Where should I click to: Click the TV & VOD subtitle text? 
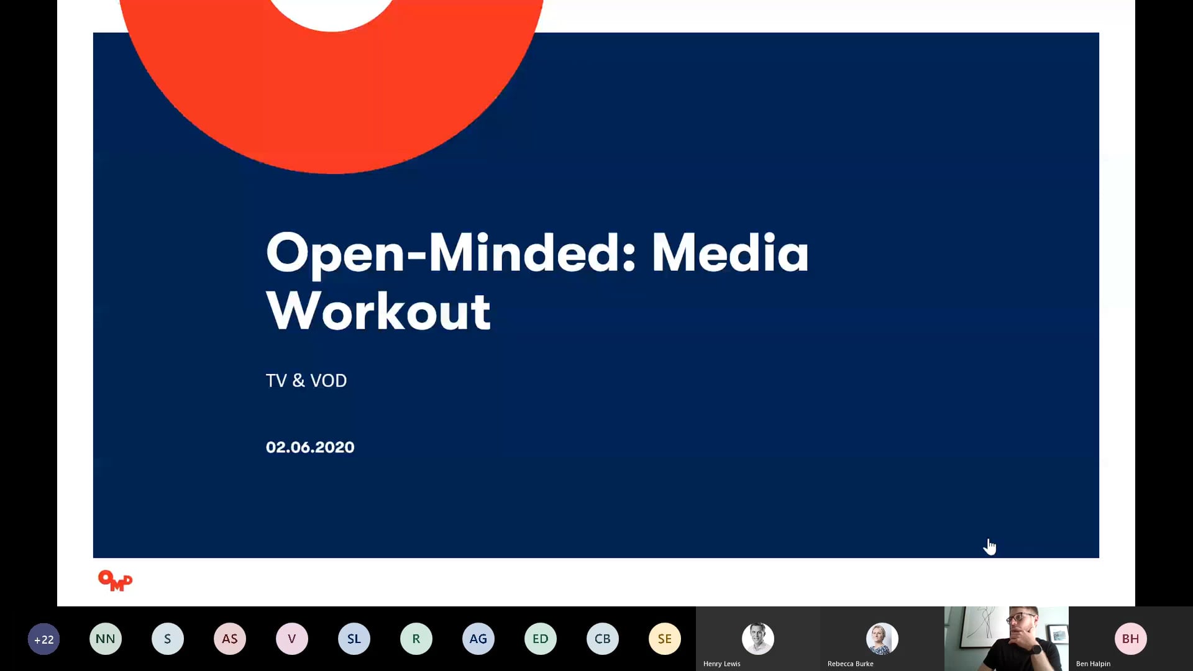306,380
